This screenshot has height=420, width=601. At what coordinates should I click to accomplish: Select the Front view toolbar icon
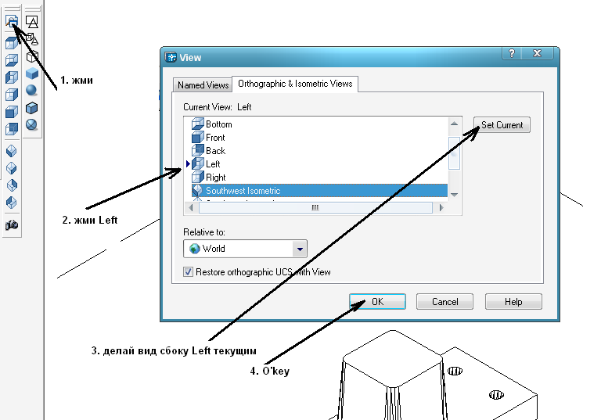[12, 112]
